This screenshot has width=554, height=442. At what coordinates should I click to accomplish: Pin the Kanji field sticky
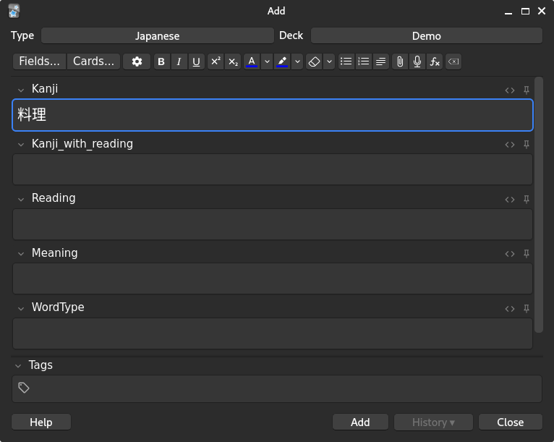pyautogui.click(x=527, y=90)
